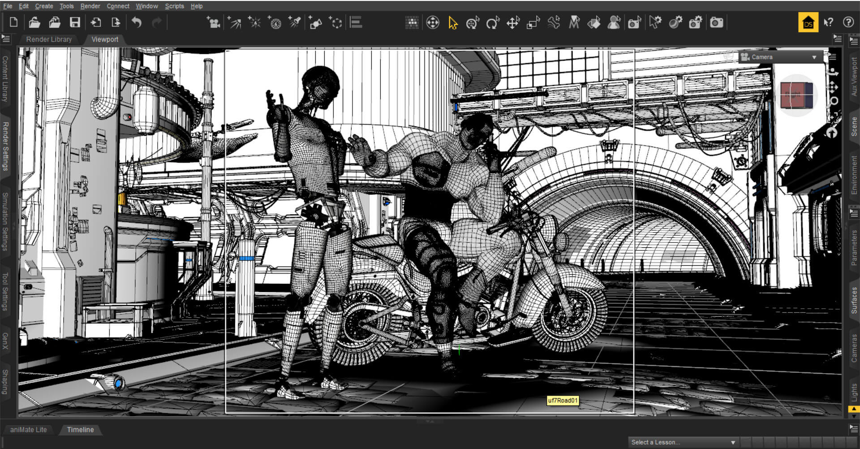This screenshot has height=449, width=860.
Task: Create a new spotlight
Action: (294, 22)
